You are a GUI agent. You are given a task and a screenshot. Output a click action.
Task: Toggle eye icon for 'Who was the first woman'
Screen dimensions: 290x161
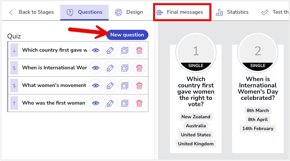[95, 103]
